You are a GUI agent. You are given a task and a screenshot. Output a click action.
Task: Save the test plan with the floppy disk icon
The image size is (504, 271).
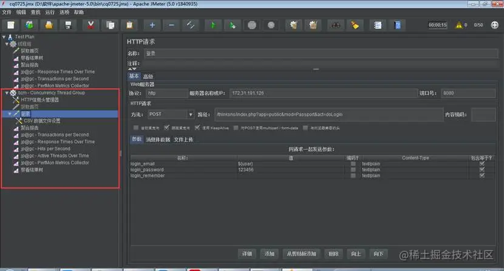point(68,25)
